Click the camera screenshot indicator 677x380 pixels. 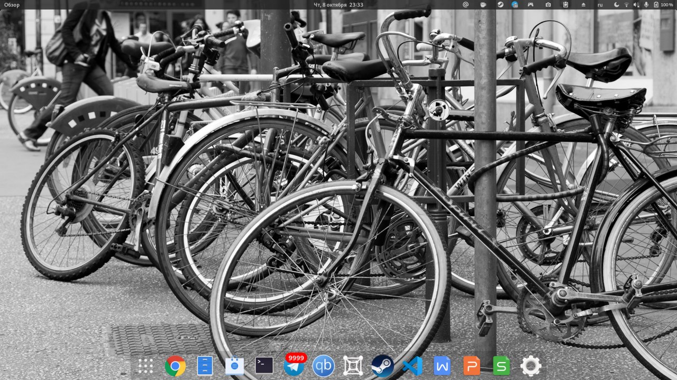pyautogui.click(x=548, y=5)
